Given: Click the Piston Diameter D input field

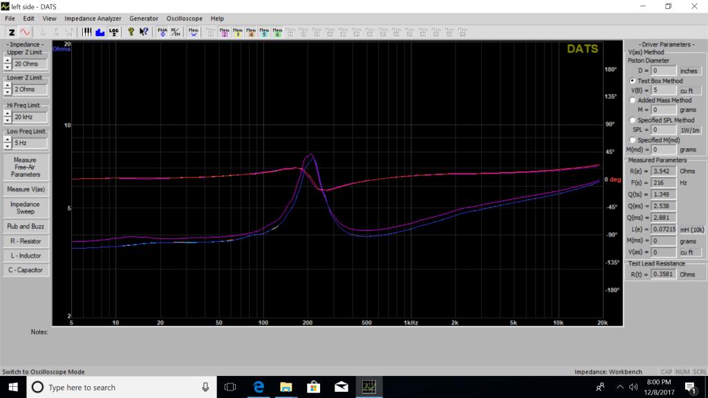Looking at the screenshot, I should tap(664, 71).
